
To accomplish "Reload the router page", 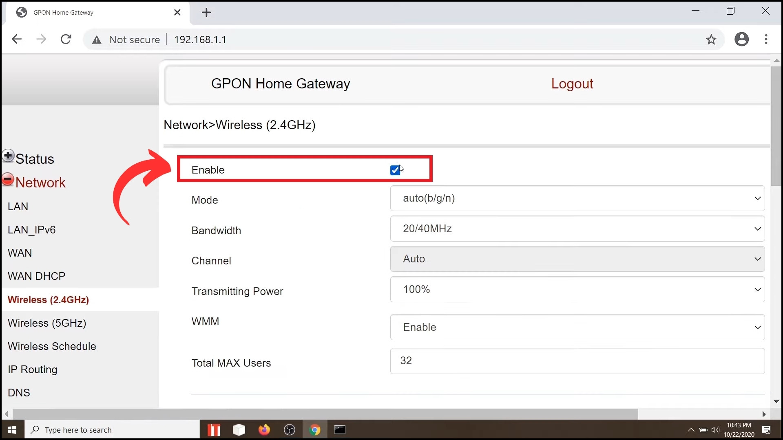I will [x=66, y=40].
